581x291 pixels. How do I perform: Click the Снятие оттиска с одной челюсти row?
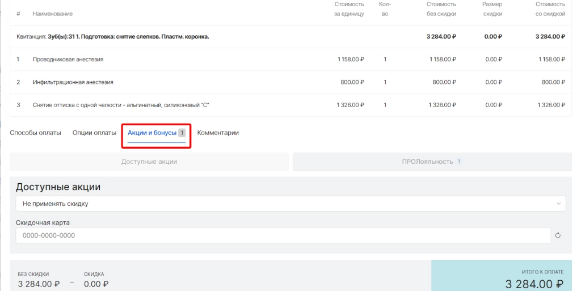pos(117,105)
